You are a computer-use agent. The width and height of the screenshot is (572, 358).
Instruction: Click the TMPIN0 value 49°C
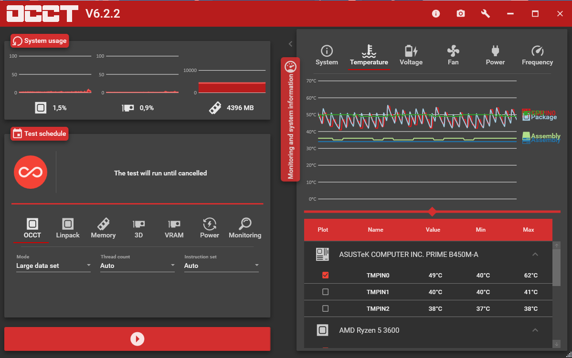pos(435,276)
